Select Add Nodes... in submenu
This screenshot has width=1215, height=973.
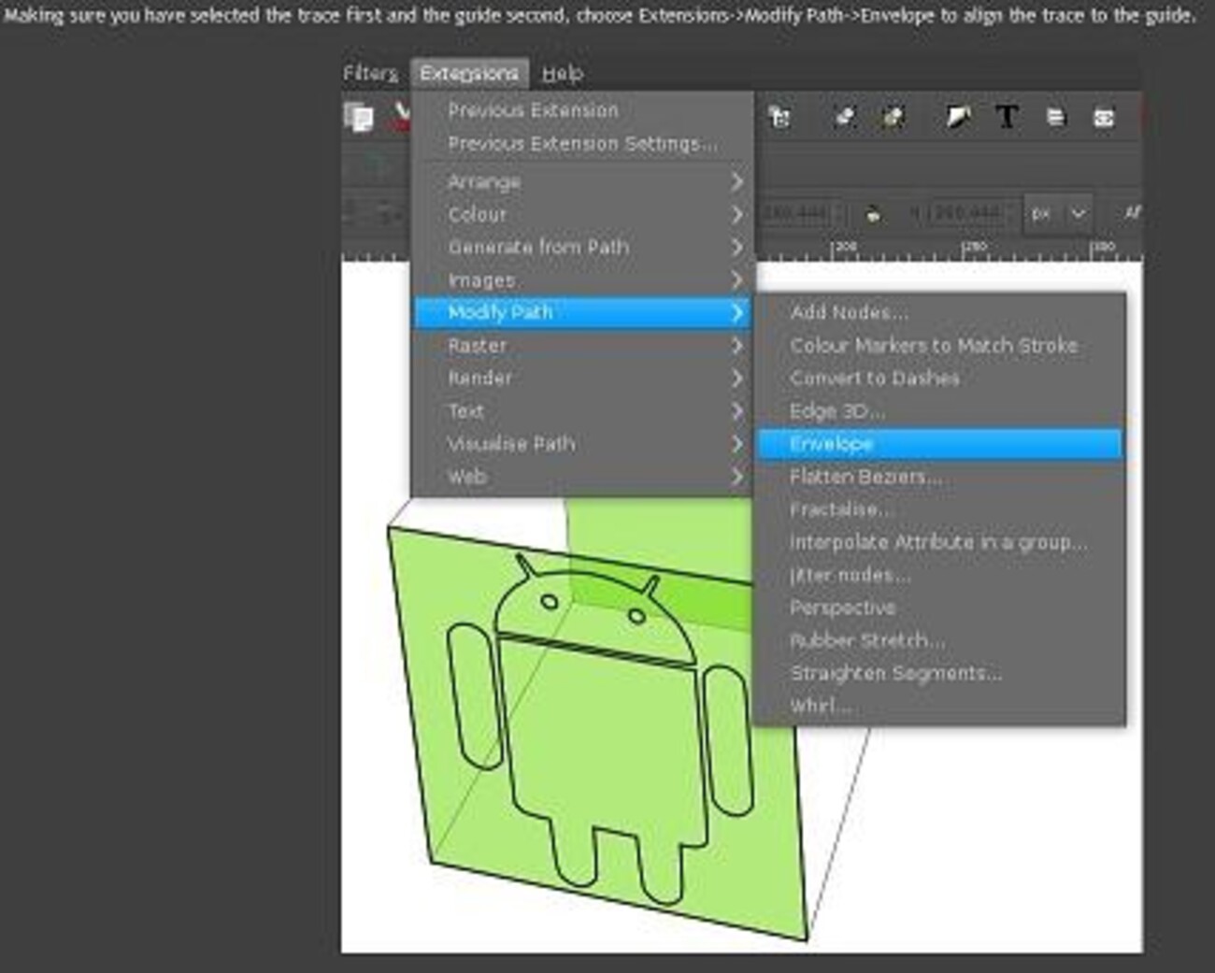tap(939, 312)
